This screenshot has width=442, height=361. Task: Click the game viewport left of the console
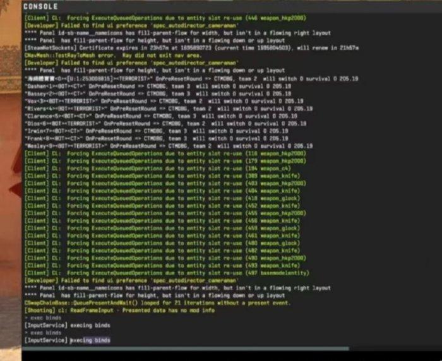click(9, 189)
